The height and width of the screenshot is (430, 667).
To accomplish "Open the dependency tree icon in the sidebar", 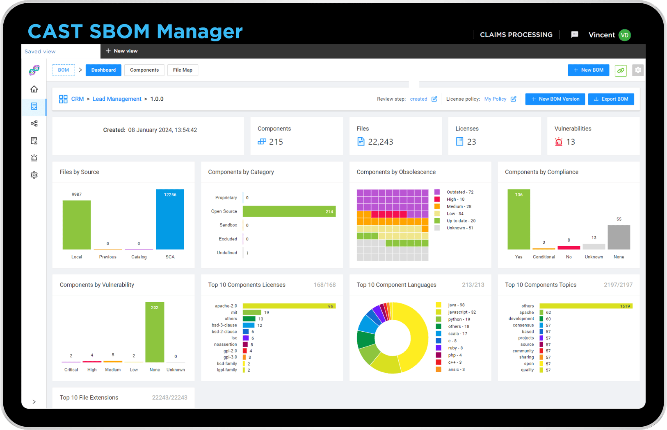I will (34, 123).
